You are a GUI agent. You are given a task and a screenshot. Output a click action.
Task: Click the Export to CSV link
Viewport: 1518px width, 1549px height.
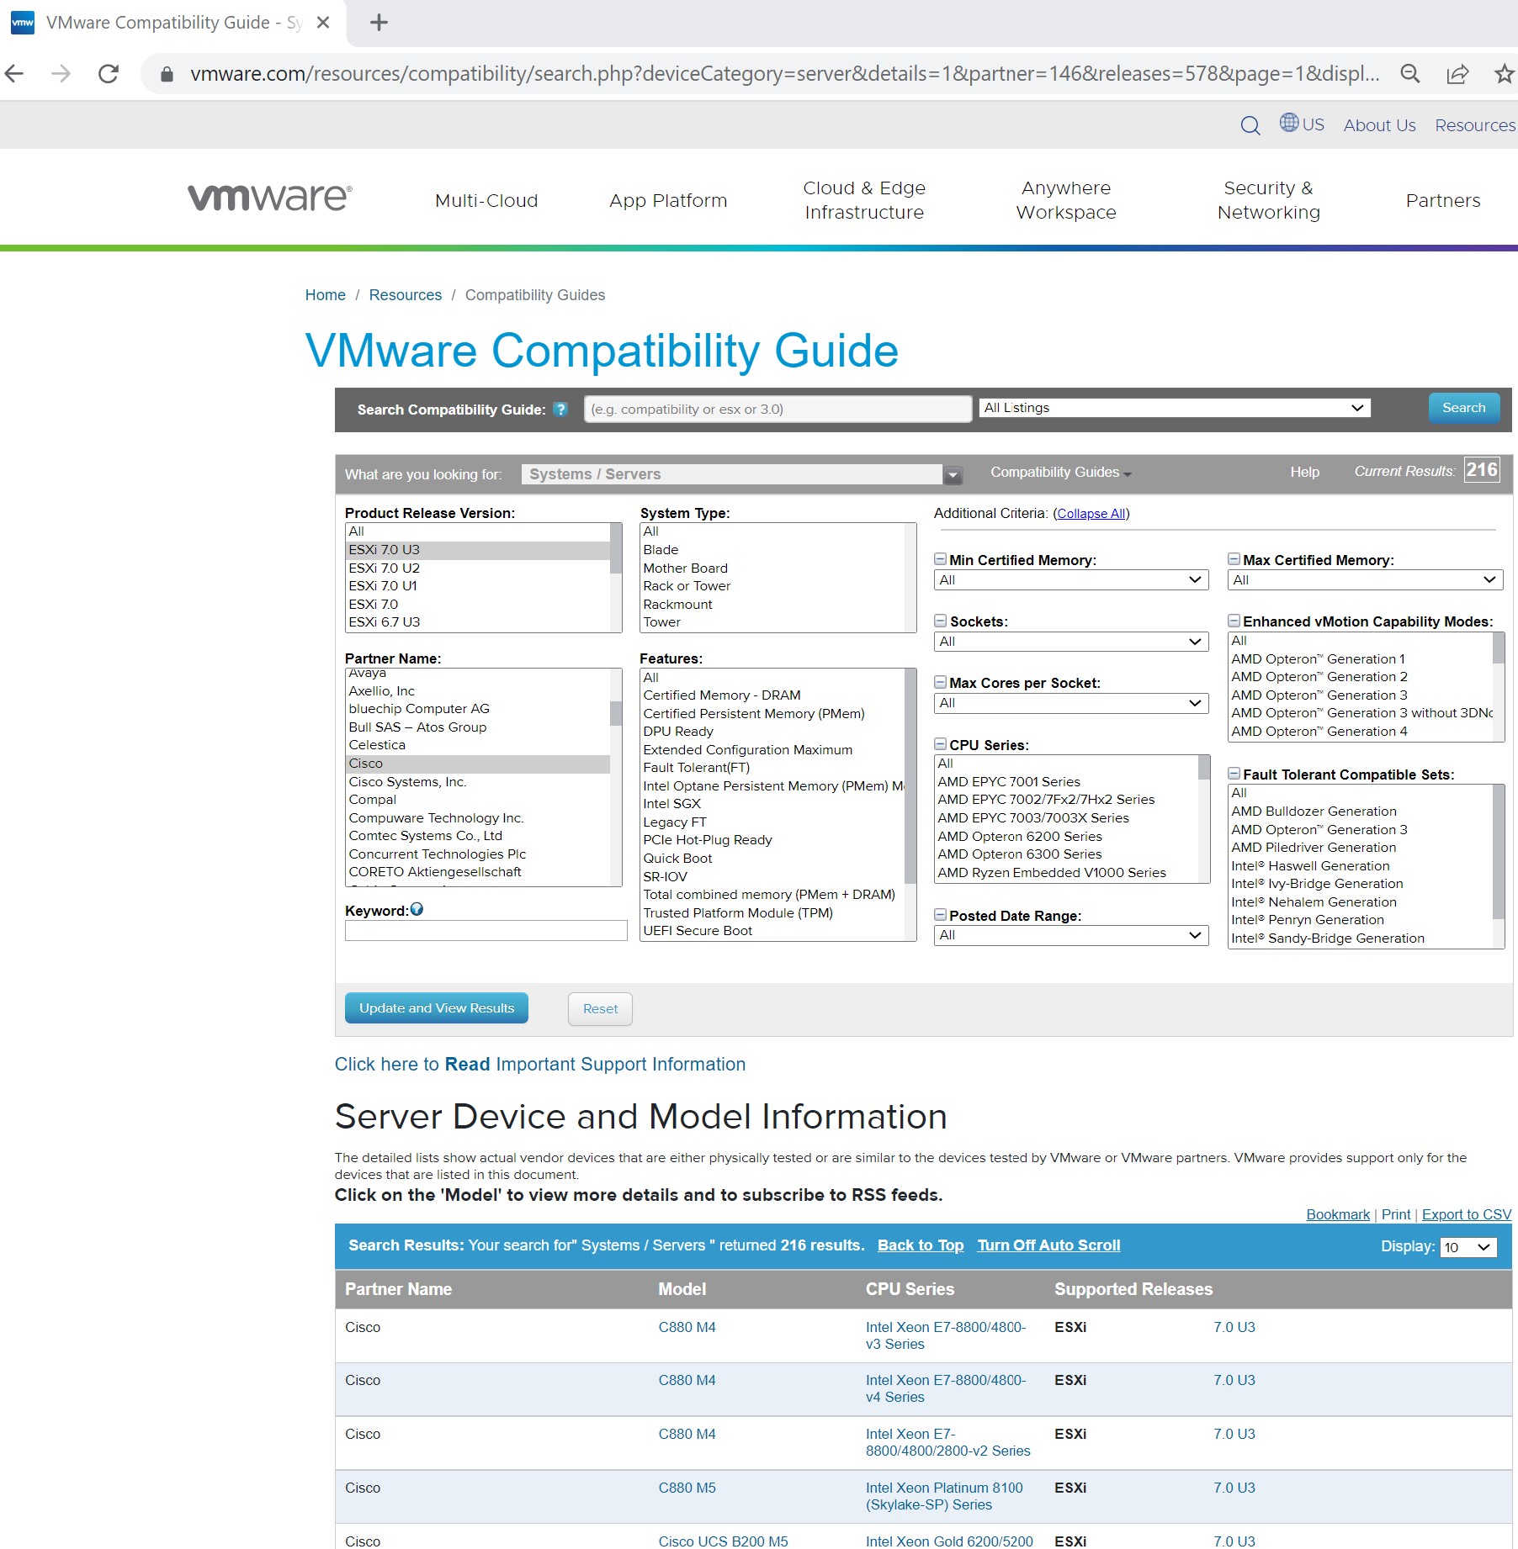coord(1467,1214)
